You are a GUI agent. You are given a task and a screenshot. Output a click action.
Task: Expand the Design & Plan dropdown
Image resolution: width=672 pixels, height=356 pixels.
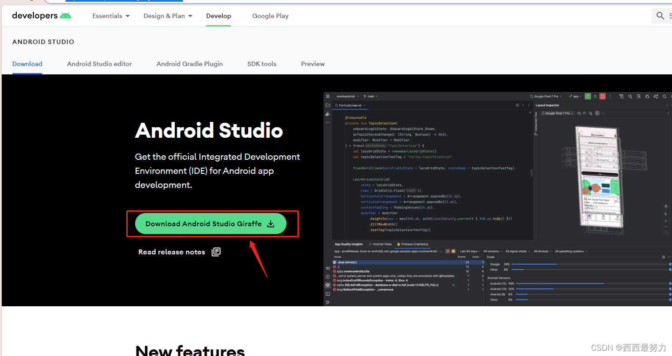coord(168,16)
